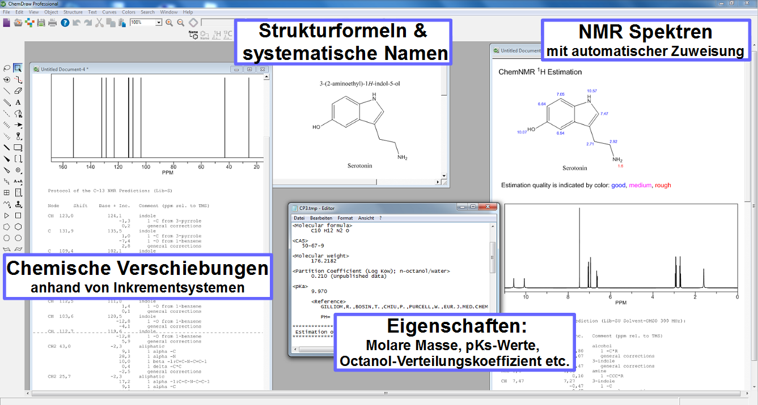Click the ChemNMR 1H Estimation heading
This screenshot has height=405, width=758.
pyautogui.click(x=540, y=72)
